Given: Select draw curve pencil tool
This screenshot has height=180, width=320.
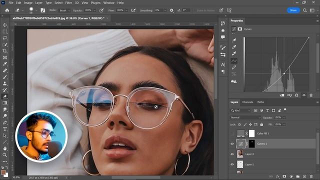Looking at the screenshot, I should click(234, 67).
